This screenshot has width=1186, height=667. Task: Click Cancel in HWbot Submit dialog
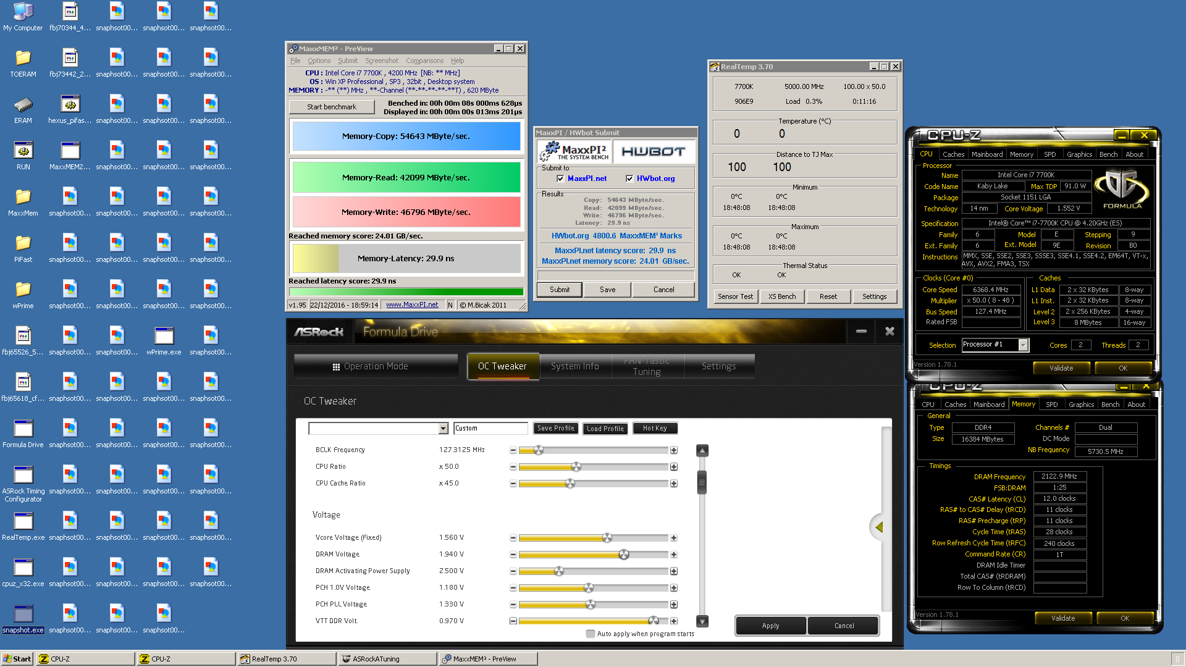tap(663, 290)
